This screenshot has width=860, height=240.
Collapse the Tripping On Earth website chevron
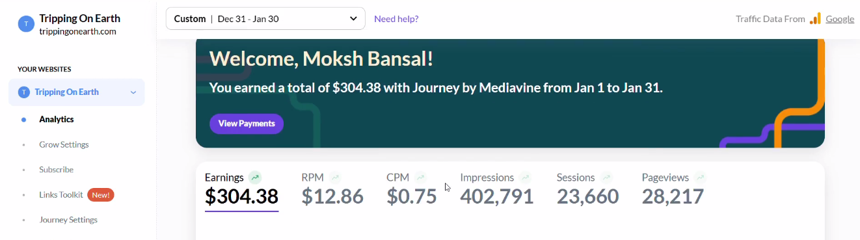point(133,92)
